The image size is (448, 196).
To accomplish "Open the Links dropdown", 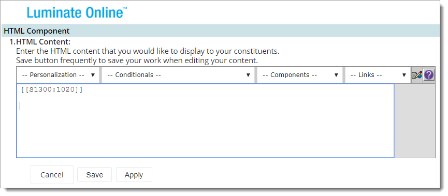I will [378, 75].
